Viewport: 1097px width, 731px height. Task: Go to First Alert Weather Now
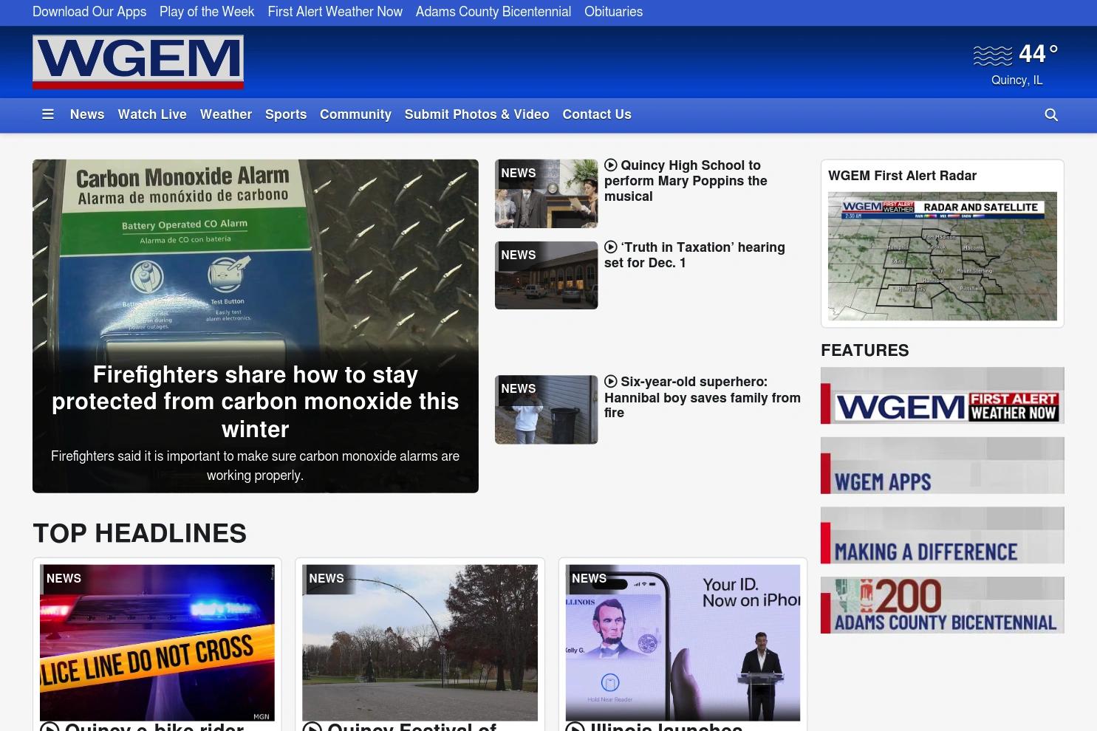pos(335,12)
